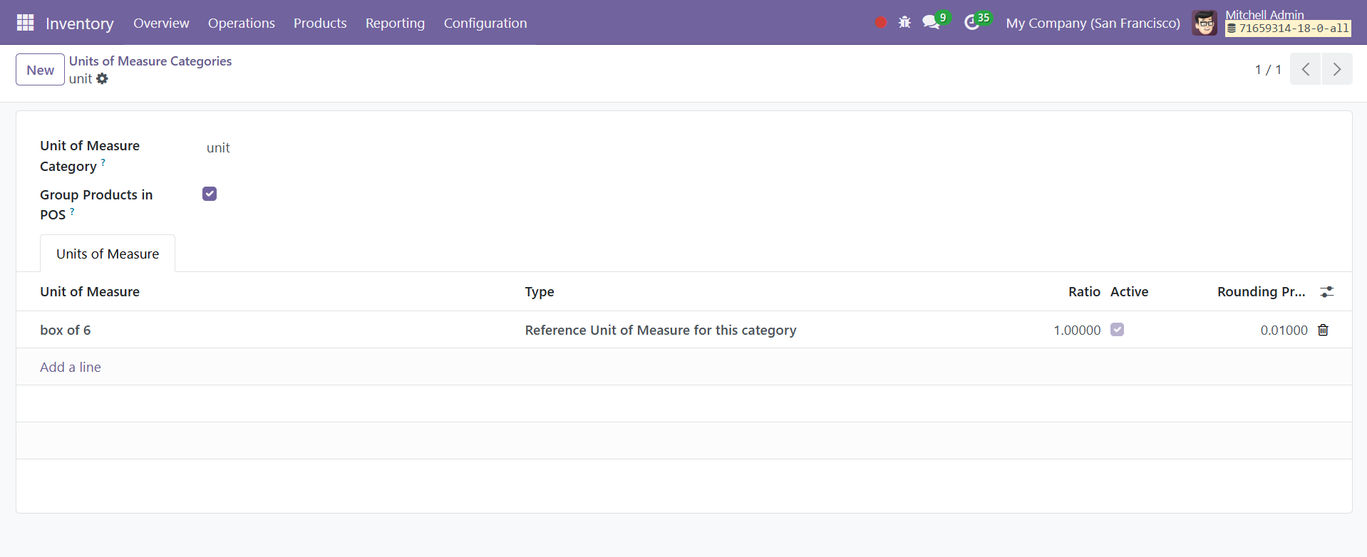Open Overview menu

point(161,23)
